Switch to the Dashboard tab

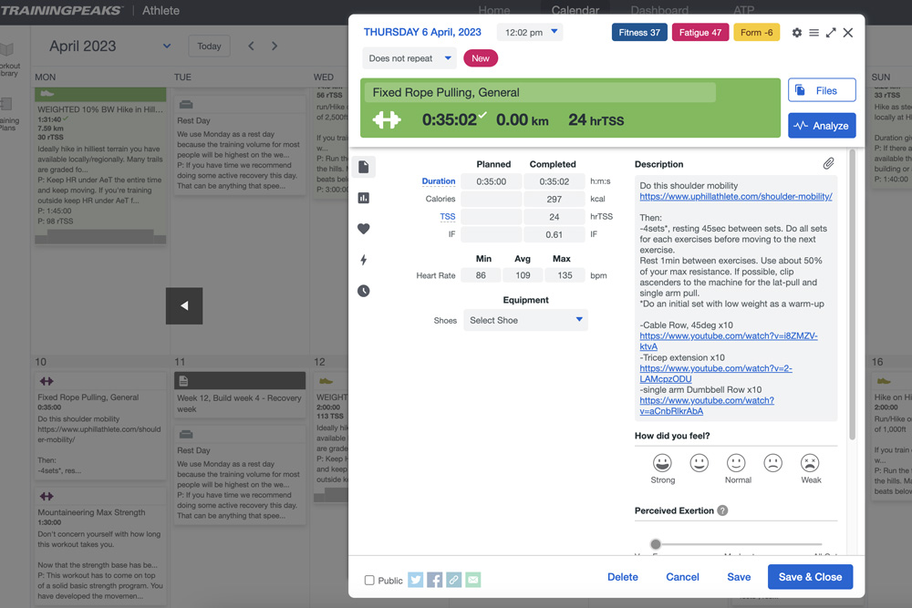(x=658, y=11)
